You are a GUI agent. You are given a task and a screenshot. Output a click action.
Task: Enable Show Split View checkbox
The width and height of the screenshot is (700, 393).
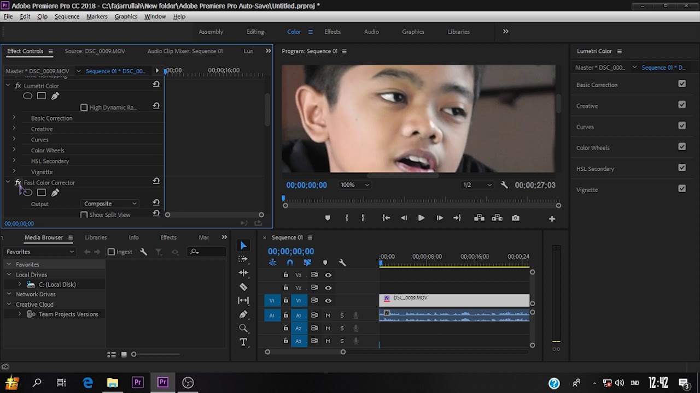84,215
